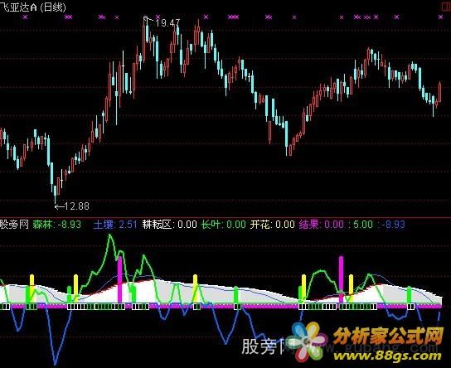The height and width of the screenshot is (368, 451).
Task: Select the 结果 indicator label
Action: (x=309, y=225)
